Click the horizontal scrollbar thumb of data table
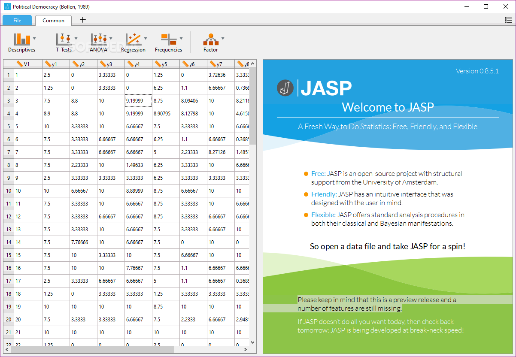This screenshot has height=357, width=516. pos(91,350)
